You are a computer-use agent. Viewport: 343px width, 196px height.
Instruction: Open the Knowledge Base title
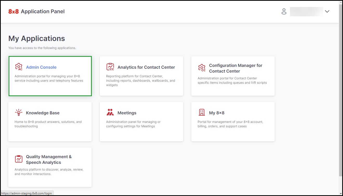pyautogui.click(x=43, y=113)
